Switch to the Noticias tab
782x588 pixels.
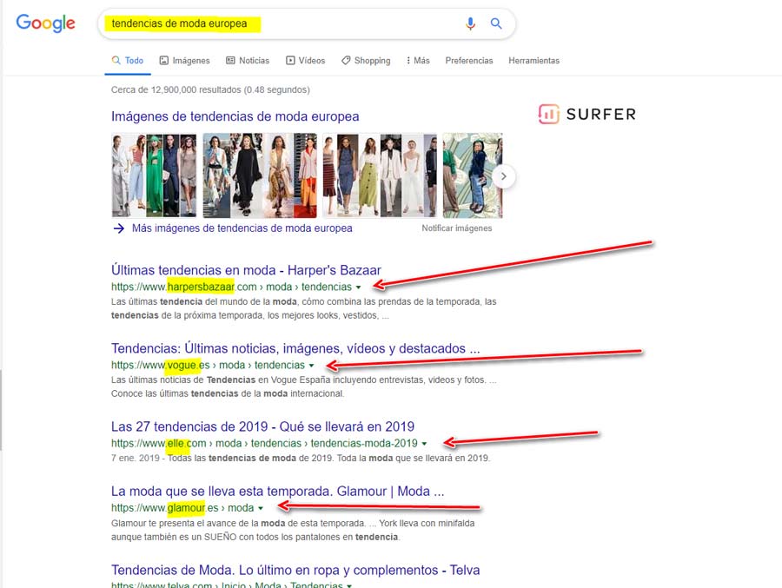click(248, 60)
